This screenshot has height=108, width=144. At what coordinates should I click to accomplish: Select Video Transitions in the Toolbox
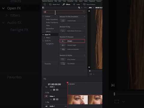52,19
